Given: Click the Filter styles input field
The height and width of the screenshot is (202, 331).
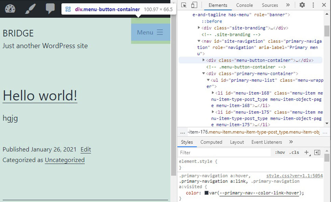Looking at the screenshot, I should pyautogui.click(x=225, y=152).
